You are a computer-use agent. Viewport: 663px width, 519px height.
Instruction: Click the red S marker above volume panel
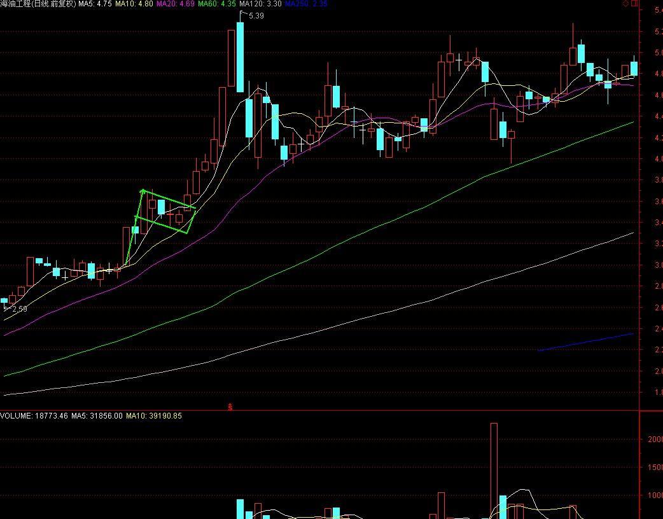click(x=230, y=407)
